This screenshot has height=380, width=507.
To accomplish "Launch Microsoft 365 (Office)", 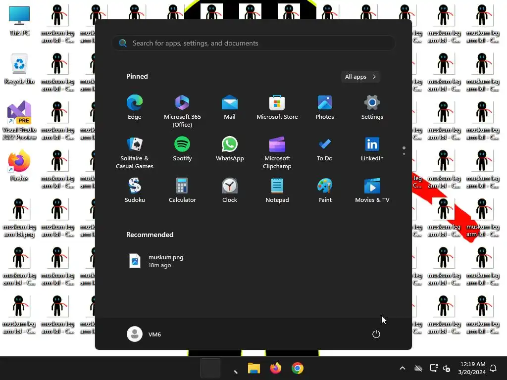I will 182,111.
